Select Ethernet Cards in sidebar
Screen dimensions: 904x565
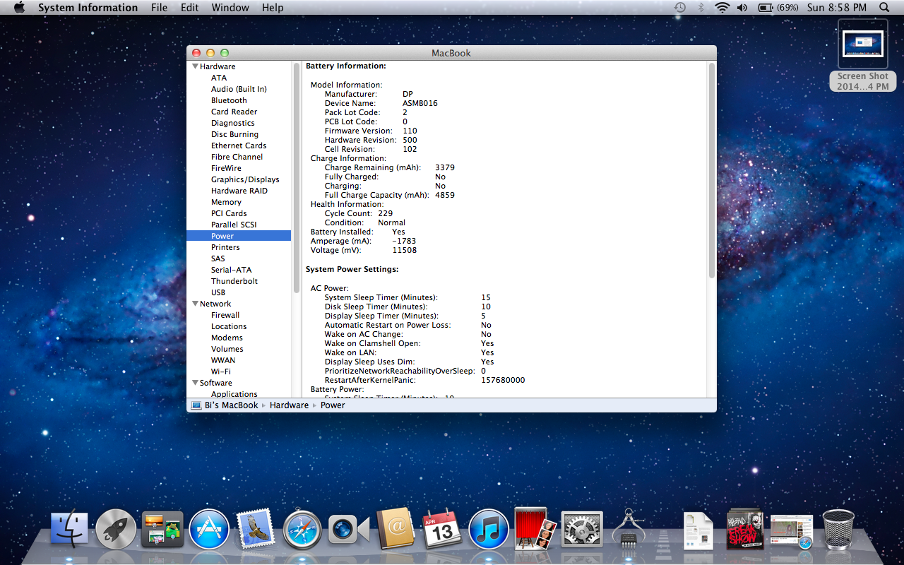239,145
